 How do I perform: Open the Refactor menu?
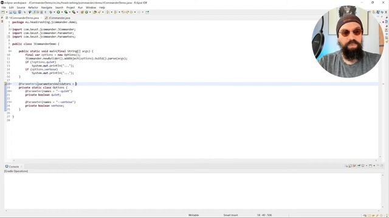click(x=33, y=7)
